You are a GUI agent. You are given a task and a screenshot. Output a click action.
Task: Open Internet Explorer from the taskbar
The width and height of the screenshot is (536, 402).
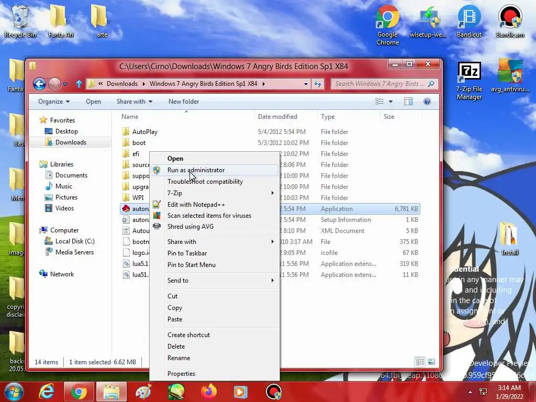(x=47, y=392)
